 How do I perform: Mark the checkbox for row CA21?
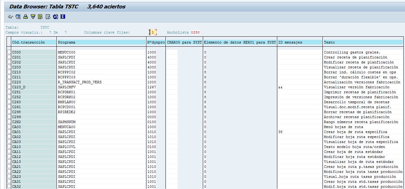coord(9,167)
